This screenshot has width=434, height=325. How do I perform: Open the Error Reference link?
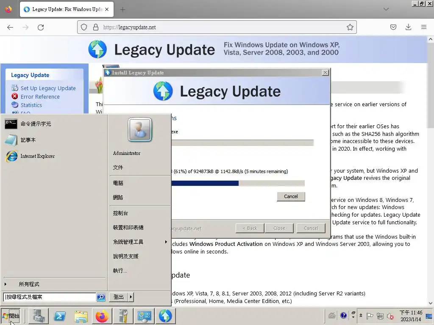coord(40,97)
